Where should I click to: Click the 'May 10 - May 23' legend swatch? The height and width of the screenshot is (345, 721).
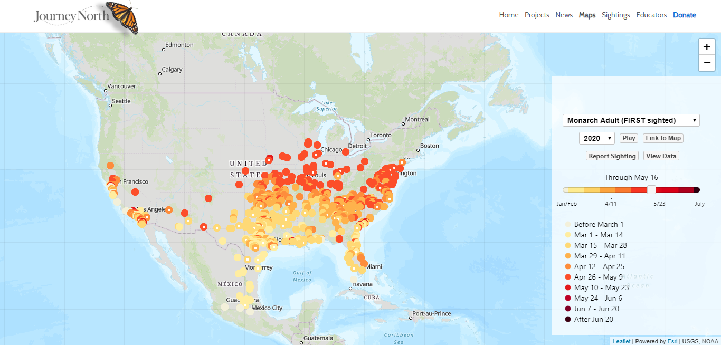(x=567, y=288)
